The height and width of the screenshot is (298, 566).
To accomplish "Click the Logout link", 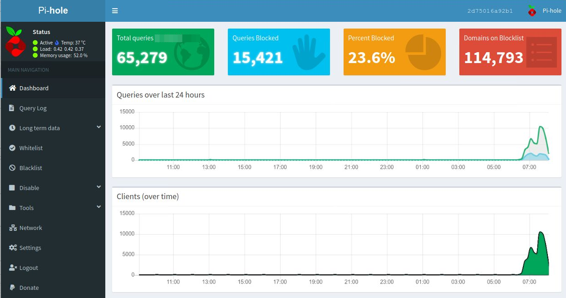I will 29,268.
